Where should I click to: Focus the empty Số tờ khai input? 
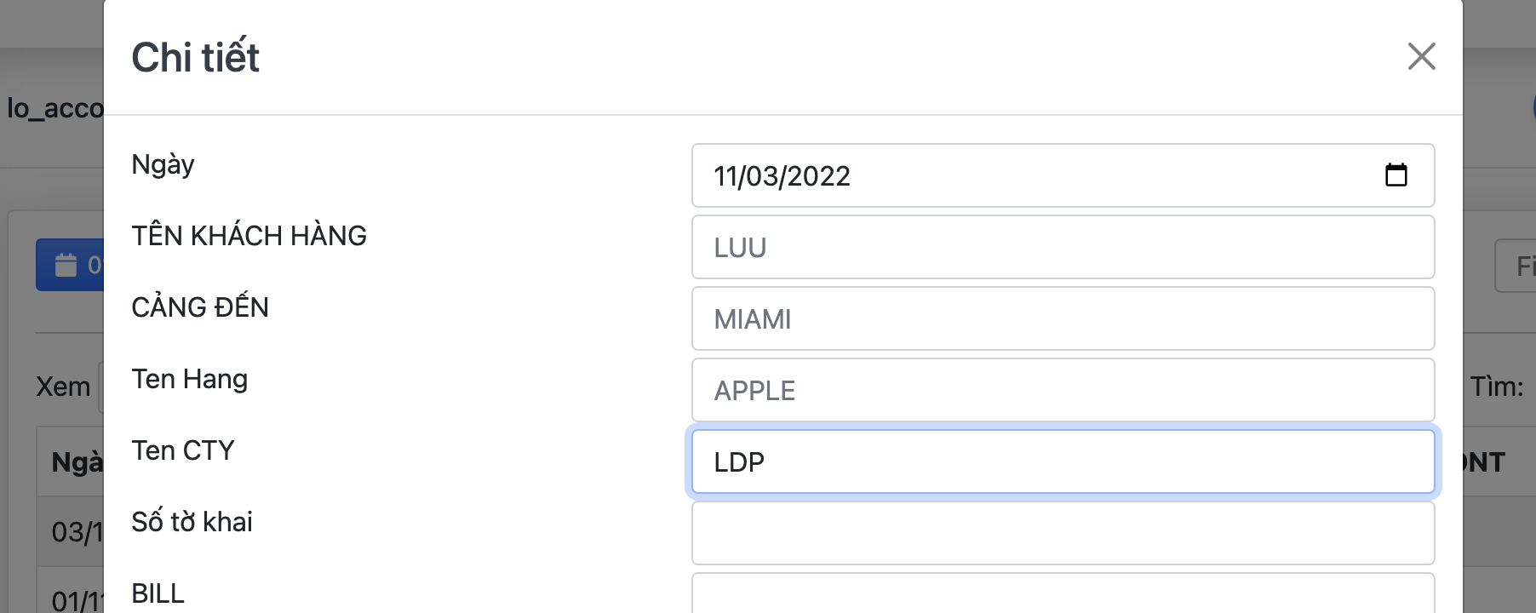[x=1063, y=533]
